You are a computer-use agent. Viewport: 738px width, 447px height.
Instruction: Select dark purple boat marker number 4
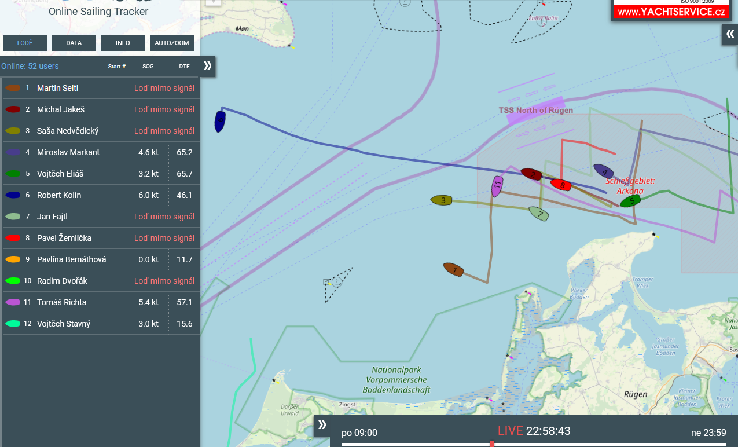click(x=604, y=171)
